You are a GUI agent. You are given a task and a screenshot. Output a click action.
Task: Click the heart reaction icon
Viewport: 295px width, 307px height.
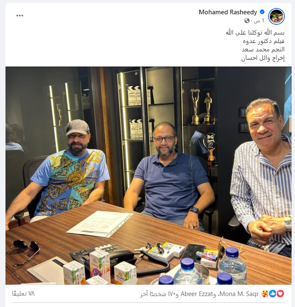click(x=280, y=294)
